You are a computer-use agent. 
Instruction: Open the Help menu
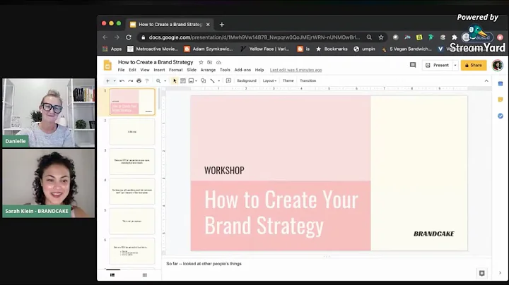pos(259,70)
